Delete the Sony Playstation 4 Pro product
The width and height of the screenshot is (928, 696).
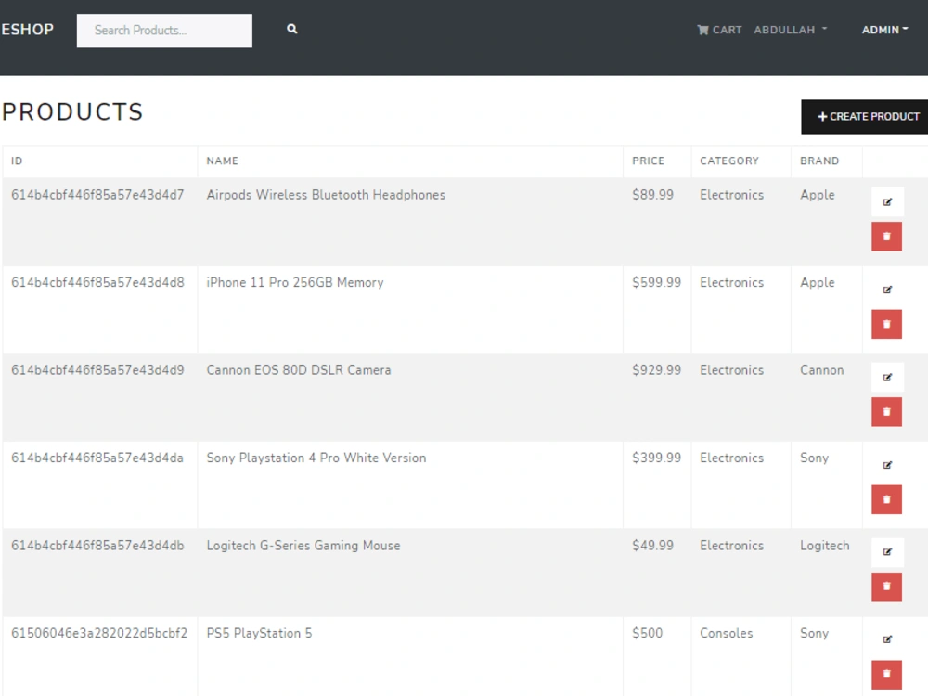point(886,499)
